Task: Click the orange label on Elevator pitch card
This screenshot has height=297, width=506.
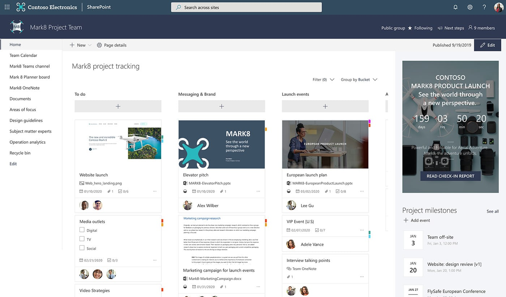Action: point(266,129)
